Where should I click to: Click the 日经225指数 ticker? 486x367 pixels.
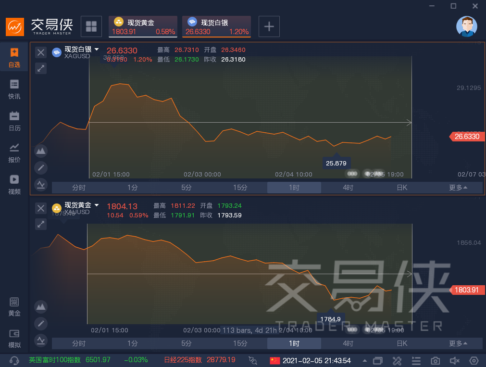pos(199,360)
